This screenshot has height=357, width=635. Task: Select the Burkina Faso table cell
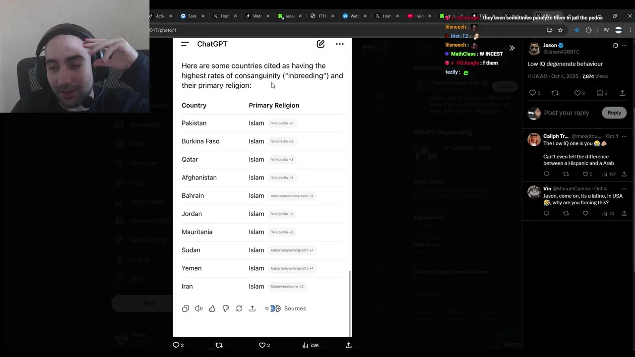tap(200, 141)
